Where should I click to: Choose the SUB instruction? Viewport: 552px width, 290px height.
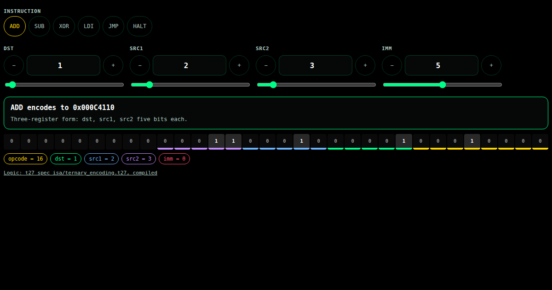click(x=40, y=26)
